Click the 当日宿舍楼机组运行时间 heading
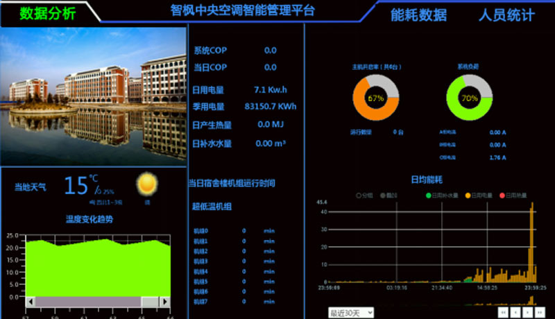Image resolution: width=555 pixels, height=319 pixels. click(232, 183)
